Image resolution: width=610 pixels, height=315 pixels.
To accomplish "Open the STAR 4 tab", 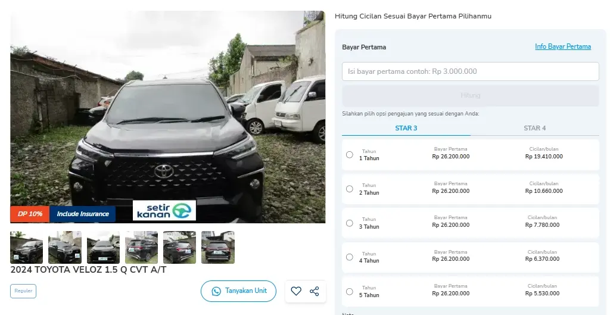I will click(534, 128).
